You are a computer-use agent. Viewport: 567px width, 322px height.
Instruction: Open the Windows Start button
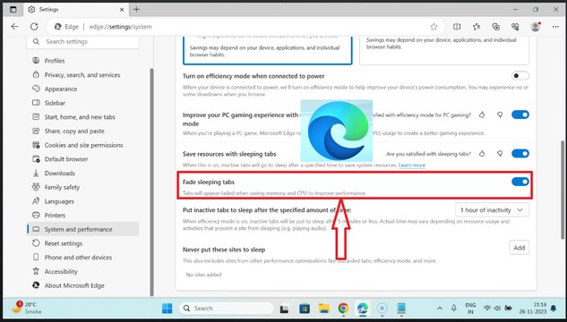(x=168, y=309)
